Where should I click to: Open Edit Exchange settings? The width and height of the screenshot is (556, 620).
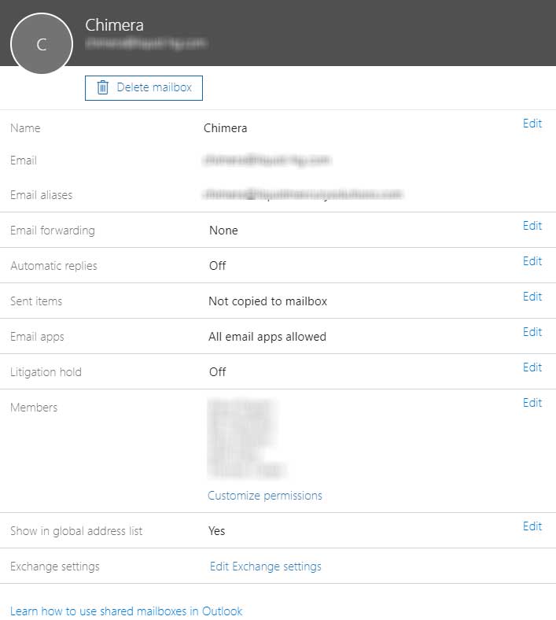point(265,566)
